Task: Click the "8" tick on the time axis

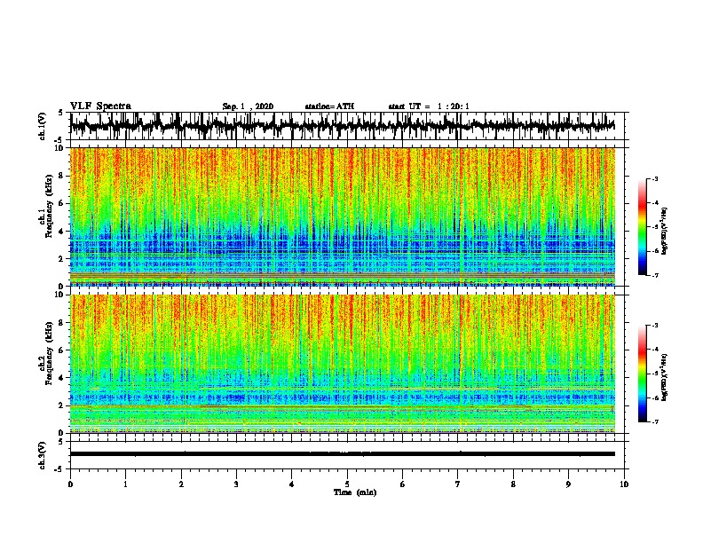Action: pyautogui.click(x=513, y=484)
